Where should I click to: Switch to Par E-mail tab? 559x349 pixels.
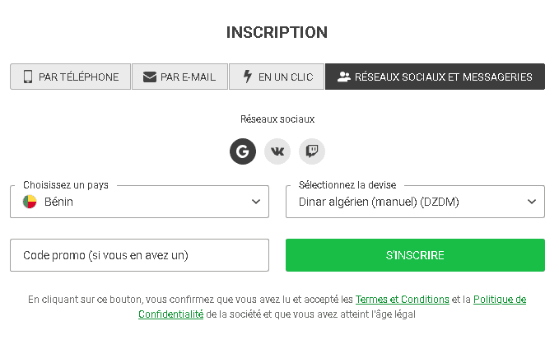click(179, 77)
